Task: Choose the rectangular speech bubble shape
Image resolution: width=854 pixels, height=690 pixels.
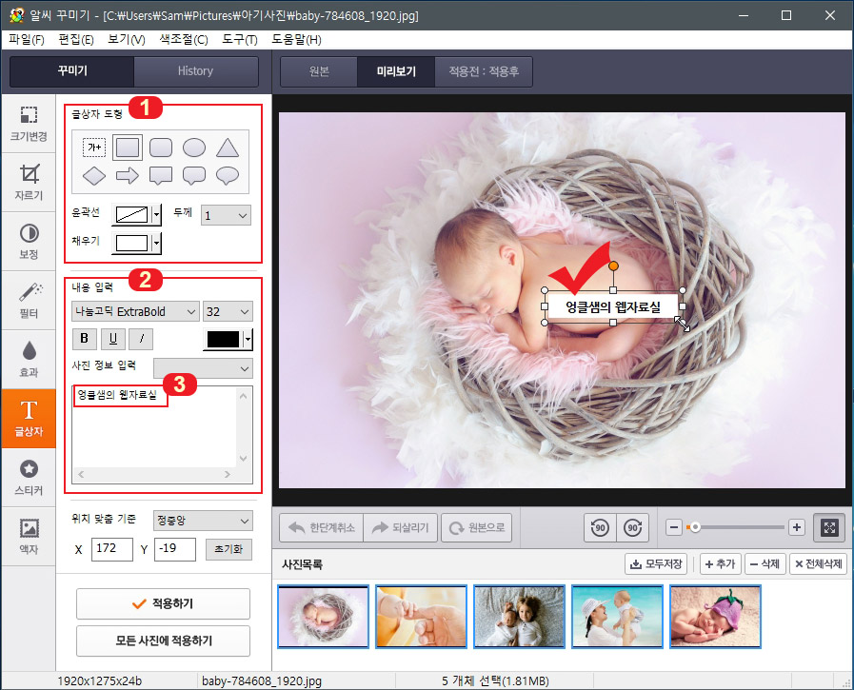Action: pyautogui.click(x=161, y=175)
